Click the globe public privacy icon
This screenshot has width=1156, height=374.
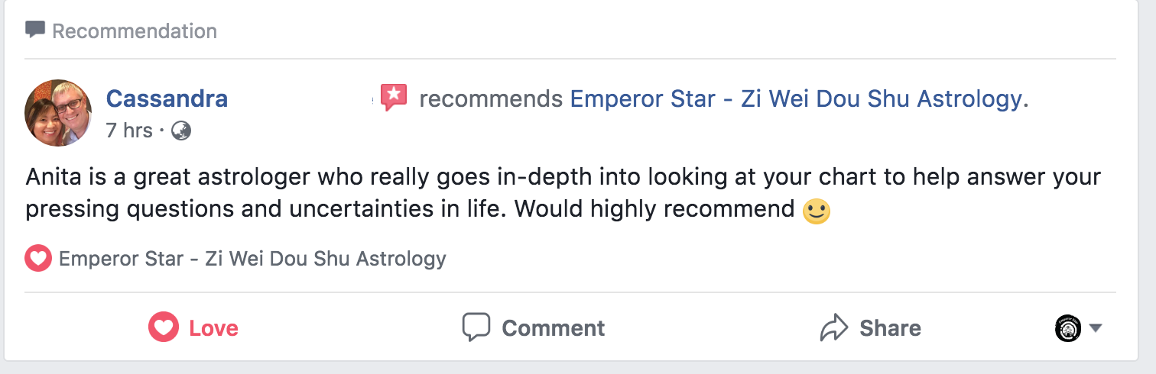click(181, 131)
